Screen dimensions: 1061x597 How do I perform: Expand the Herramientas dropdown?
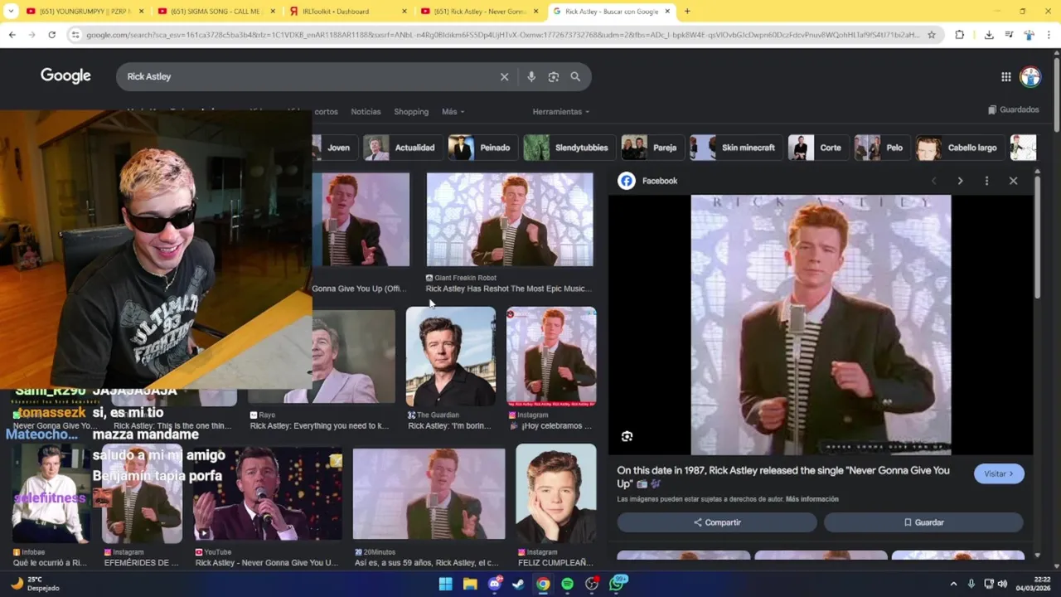(x=560, y=112)
